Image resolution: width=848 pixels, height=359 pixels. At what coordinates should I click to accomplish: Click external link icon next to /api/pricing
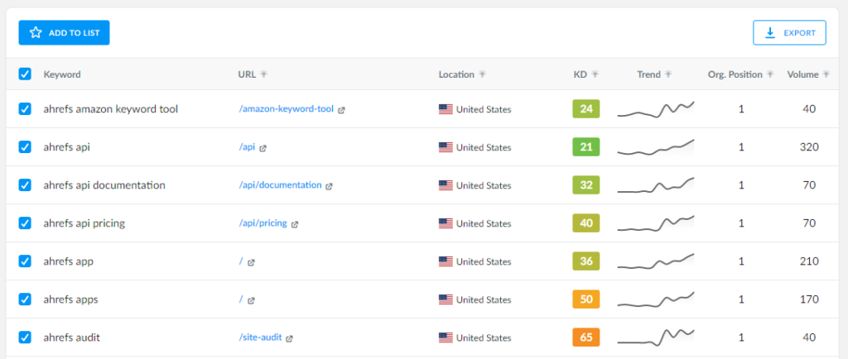coord(295,224)
